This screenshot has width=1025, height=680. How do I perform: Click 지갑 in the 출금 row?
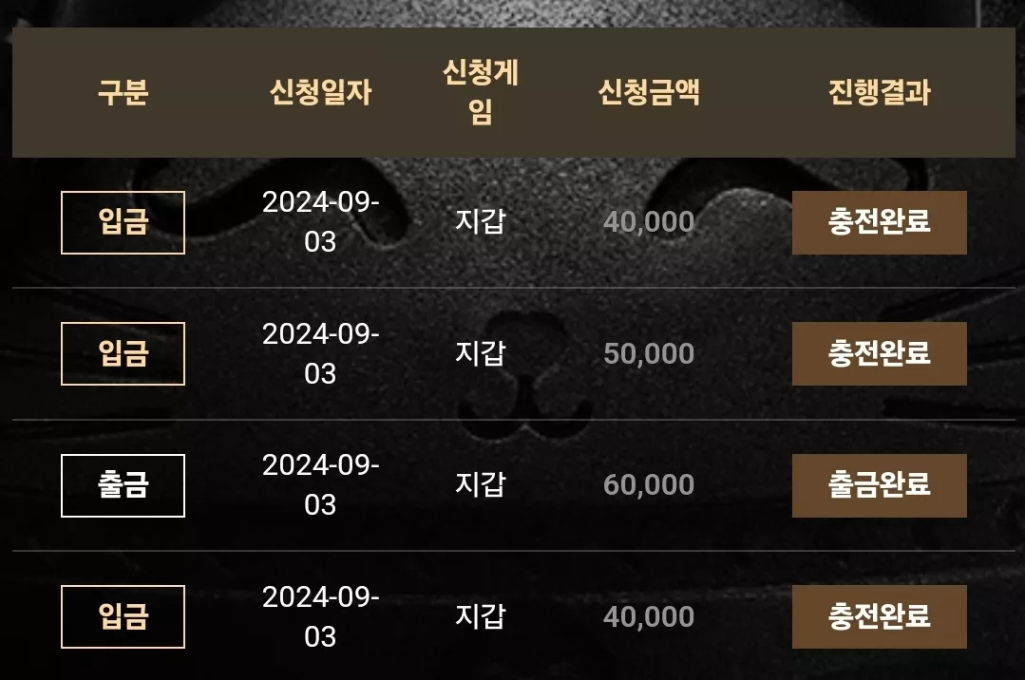click(481, 484)
